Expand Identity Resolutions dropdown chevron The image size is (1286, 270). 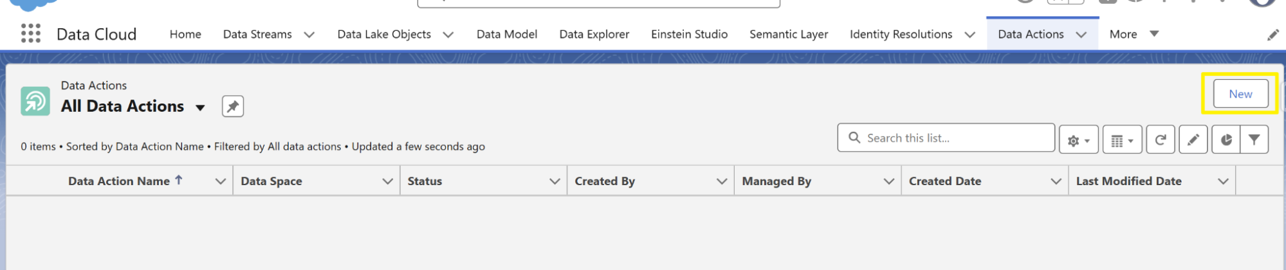click(x=970, y=35)
